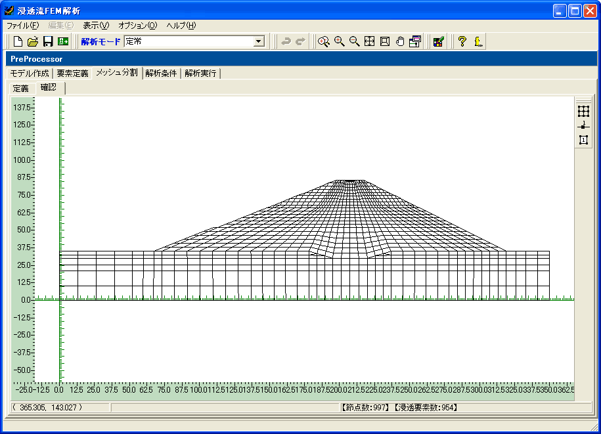Expand the 解析モード dropdown arrow

(x=259, y=41)
